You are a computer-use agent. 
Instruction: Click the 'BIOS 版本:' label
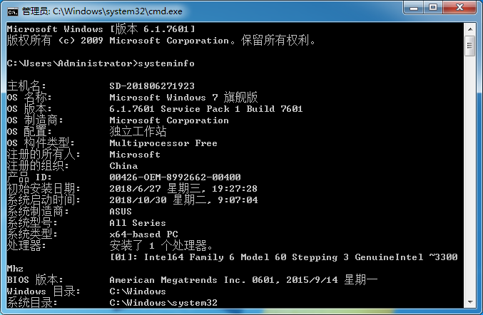point(35,280)
